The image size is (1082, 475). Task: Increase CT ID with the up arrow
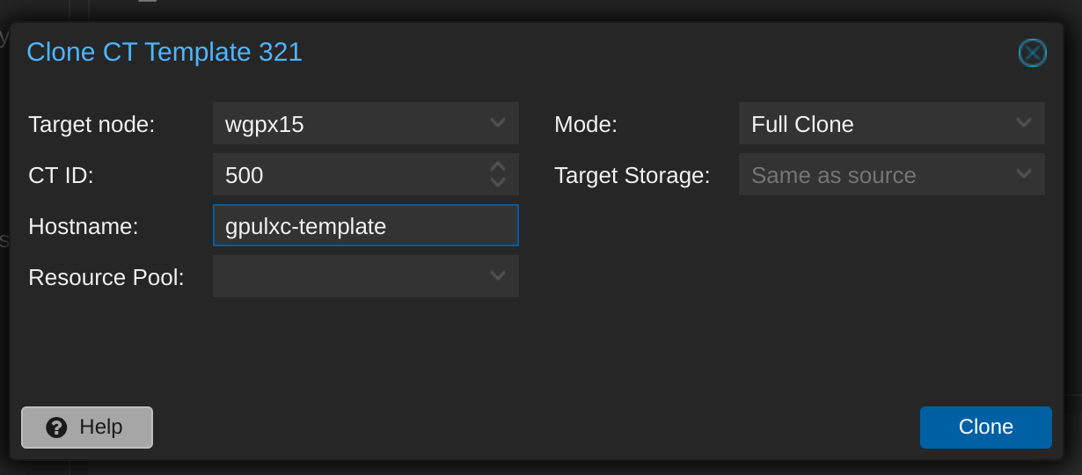pyautogui.click(x=498, y=166)
